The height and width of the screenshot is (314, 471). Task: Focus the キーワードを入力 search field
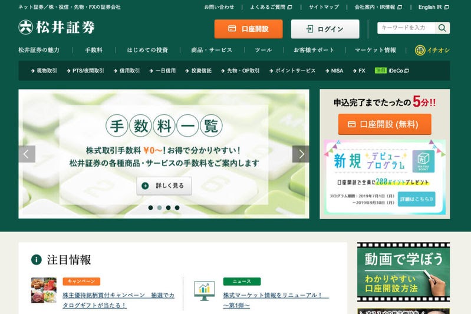coord(407,28)
